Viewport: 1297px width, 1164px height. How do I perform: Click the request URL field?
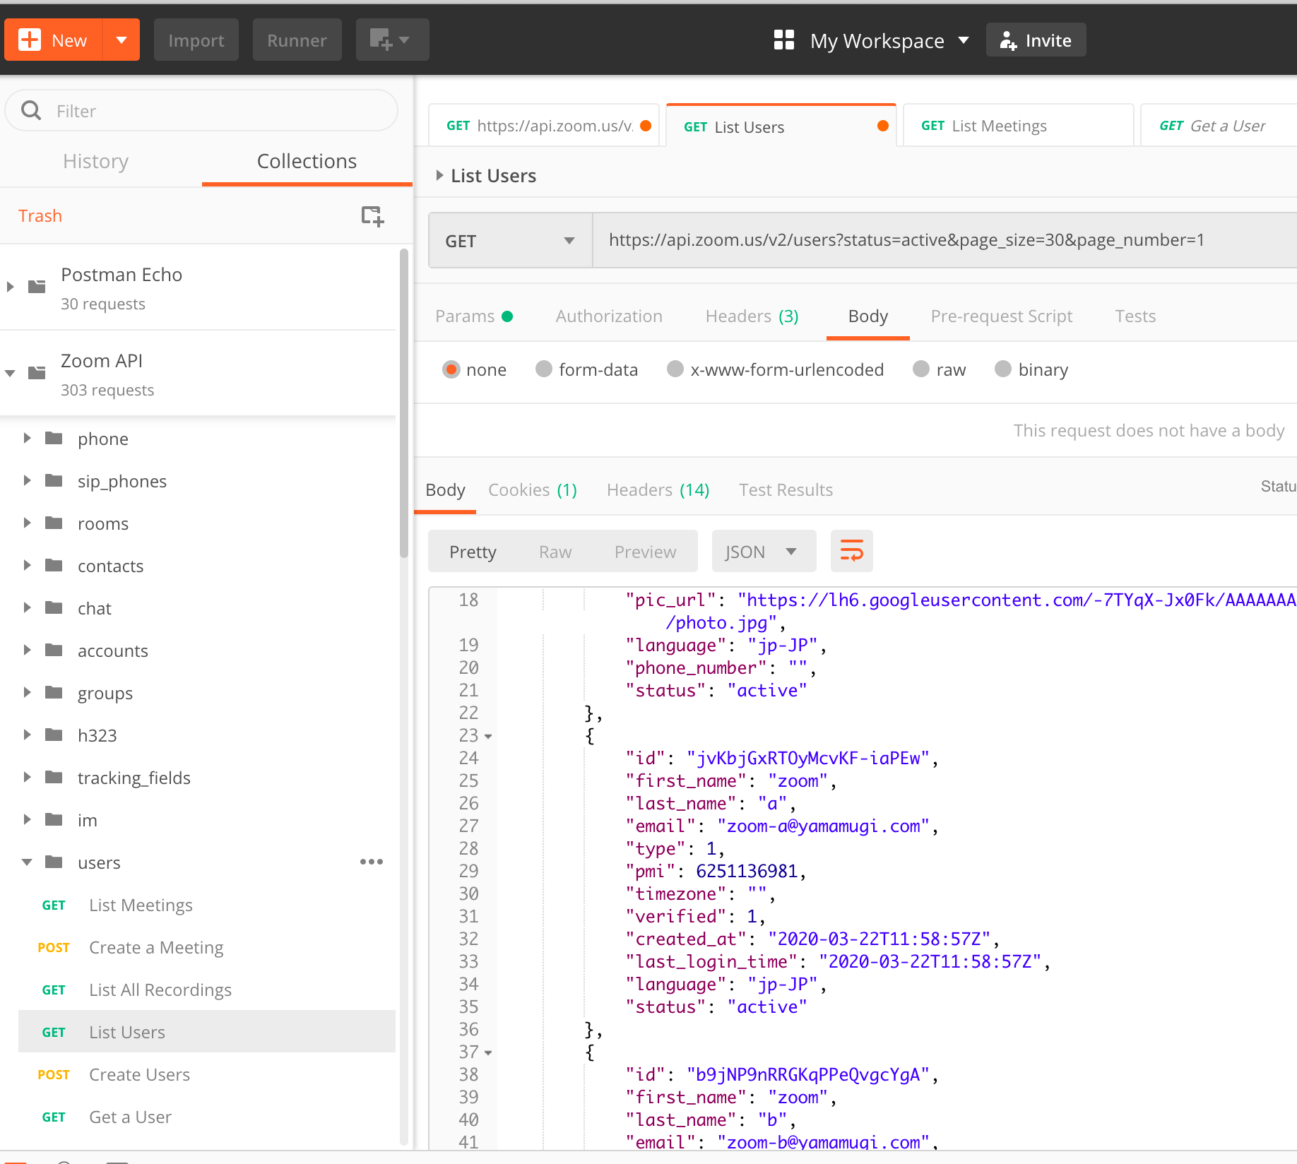[x=944, y=241]
